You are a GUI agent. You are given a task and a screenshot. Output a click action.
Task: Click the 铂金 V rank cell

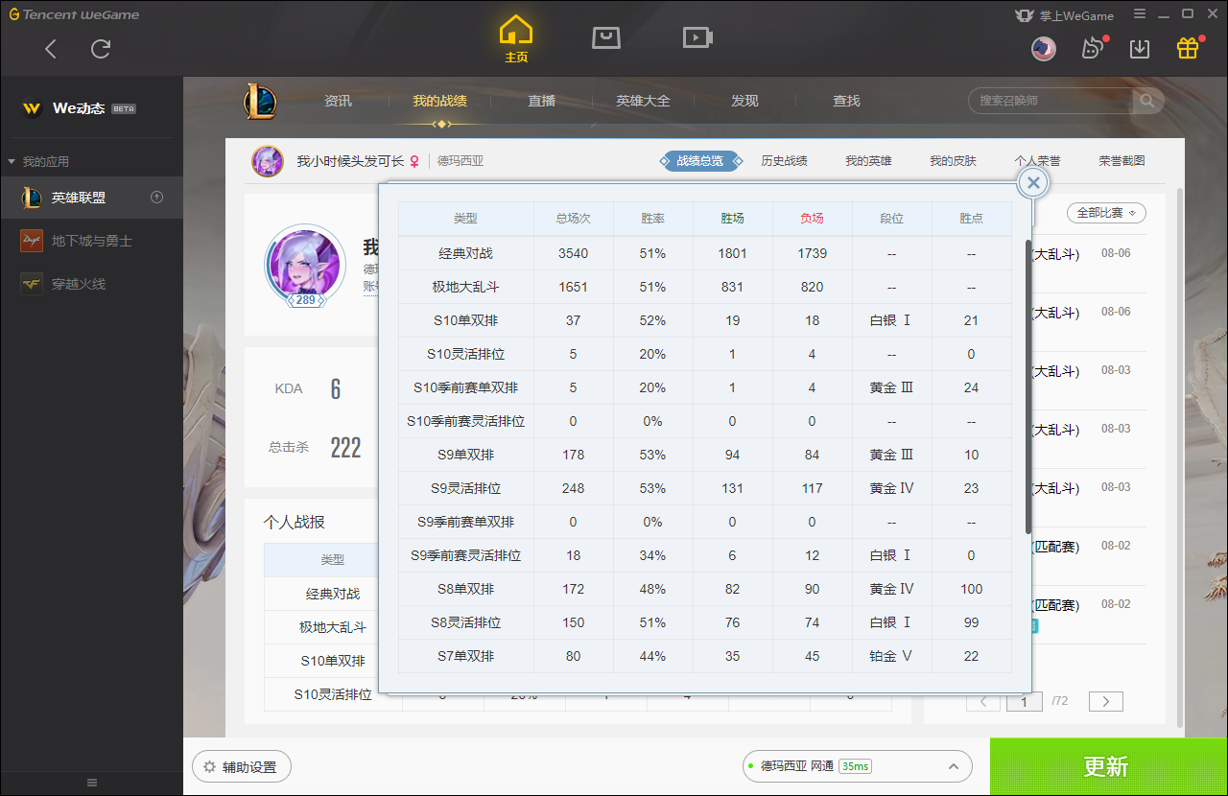(892, 656)
